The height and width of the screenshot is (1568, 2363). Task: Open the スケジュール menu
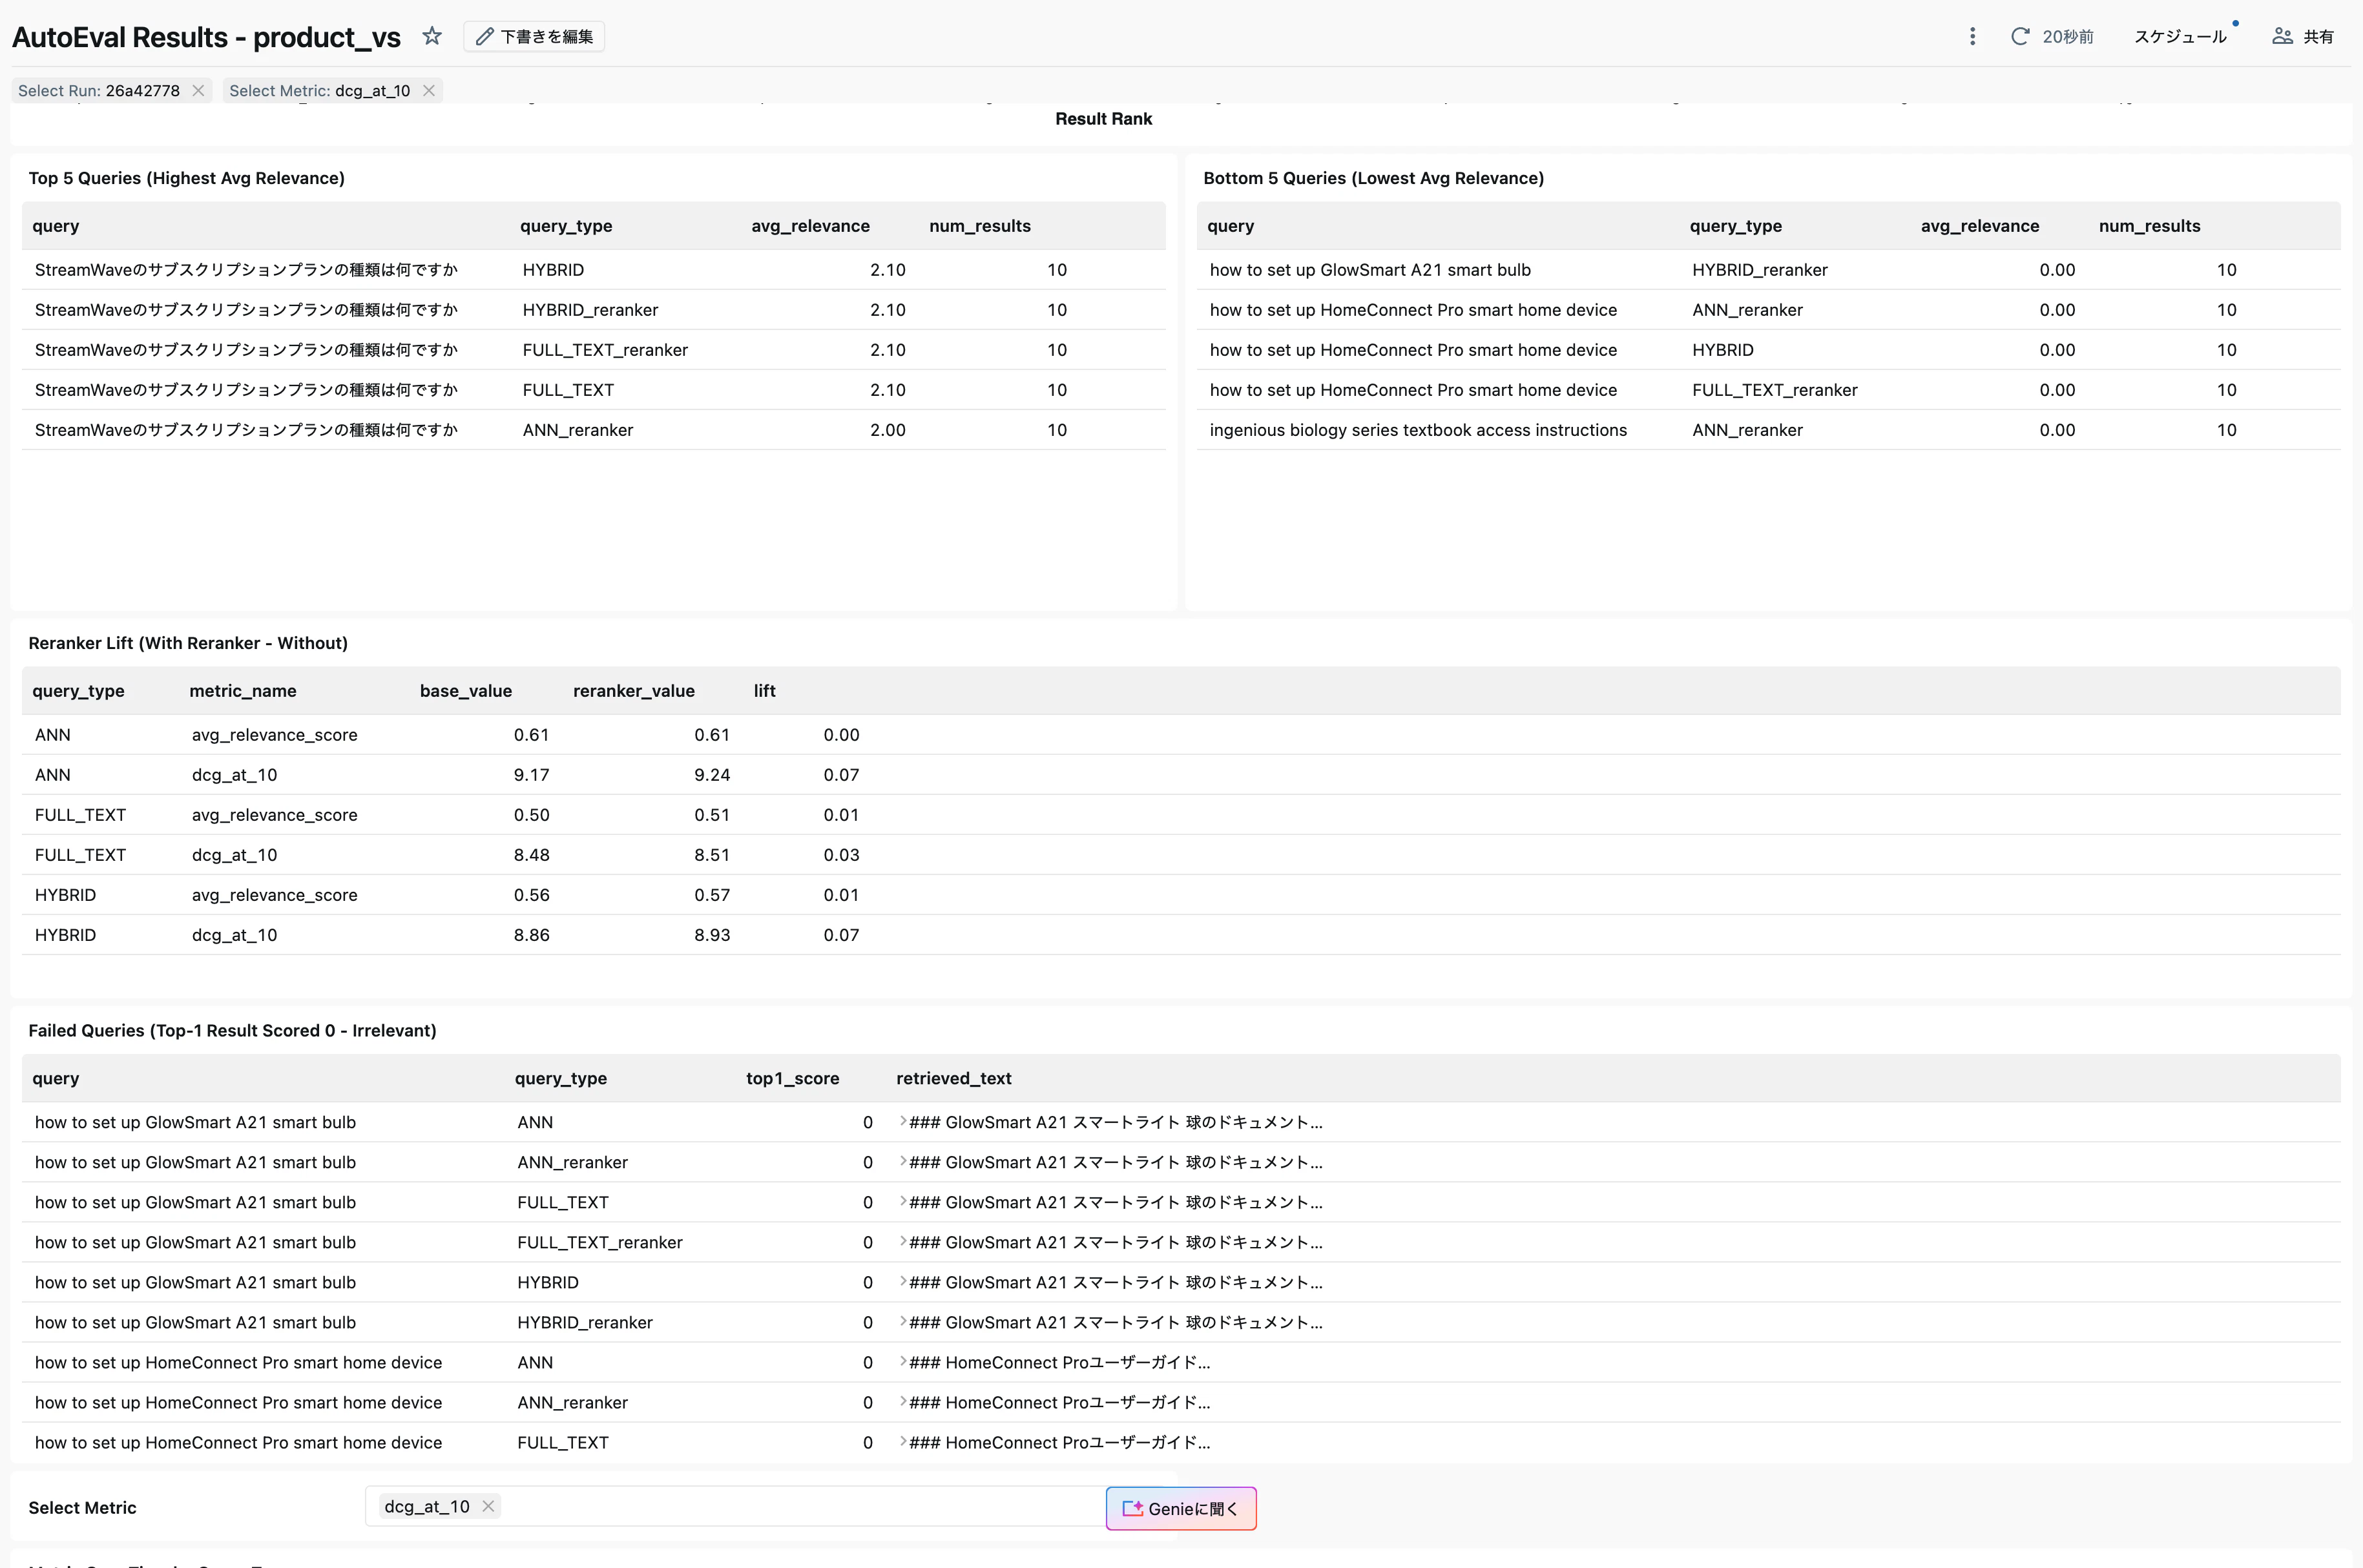(x=2180, y=35)
